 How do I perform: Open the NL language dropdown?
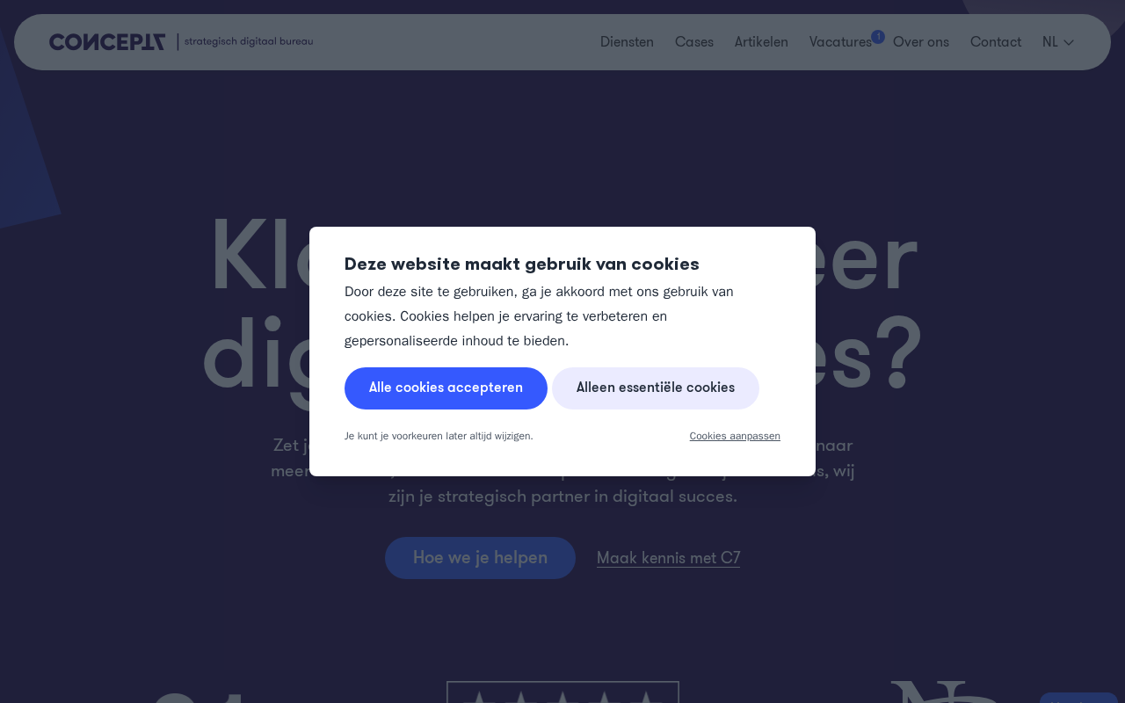point(1058,42)
